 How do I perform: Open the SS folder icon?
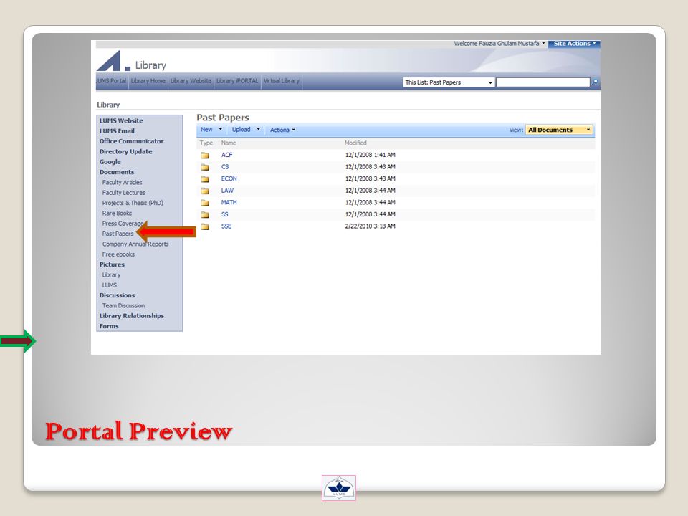[205, 214]
